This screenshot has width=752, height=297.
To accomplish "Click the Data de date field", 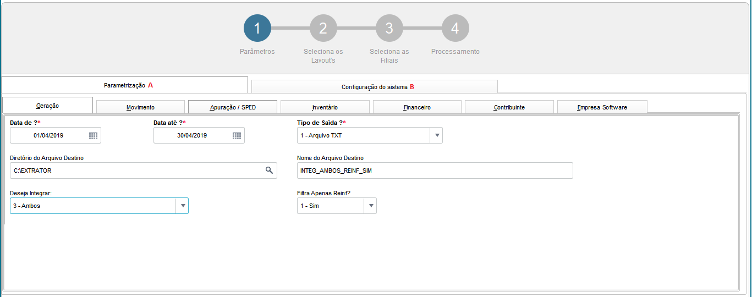I will 50,135.
